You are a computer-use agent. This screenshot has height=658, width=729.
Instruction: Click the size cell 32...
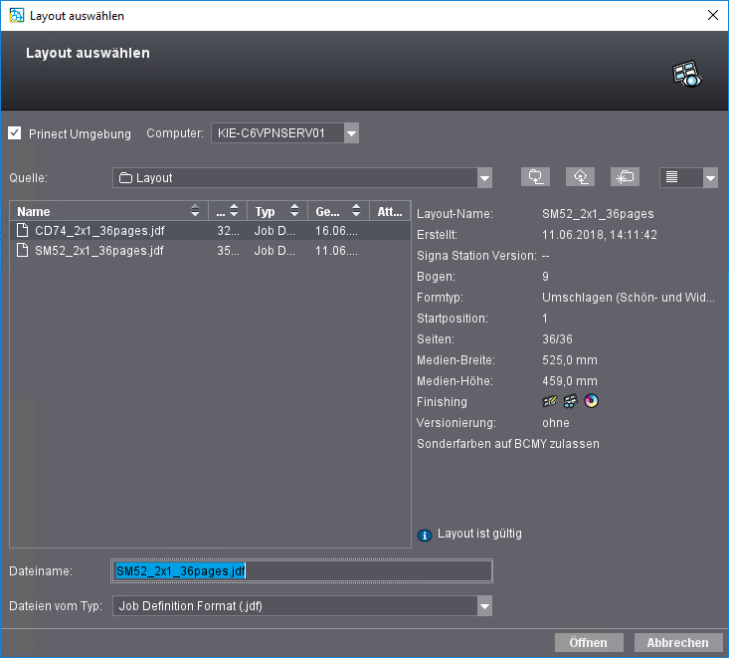229,230
